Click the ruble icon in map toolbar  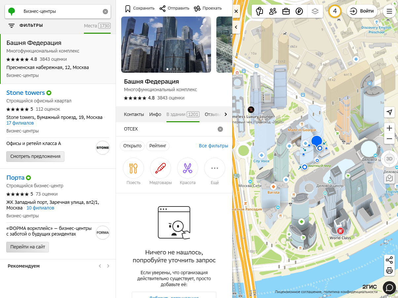(299, 11)
